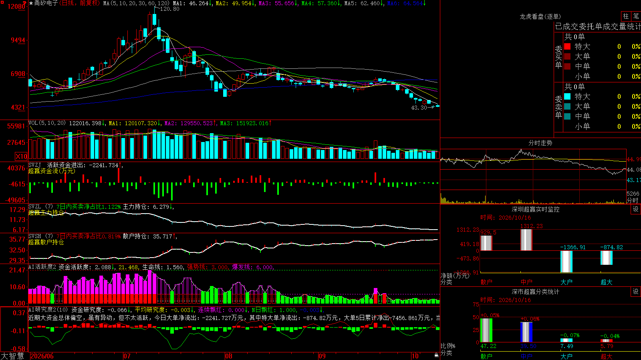Click the 已成交委托单成交量统计 header
This screenshot has width=641, height=360.
coord(598,27)
